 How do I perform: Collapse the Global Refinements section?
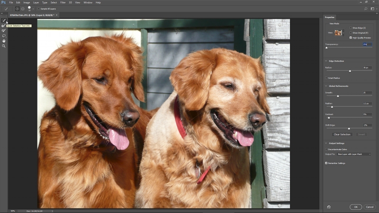coord(326,86)
